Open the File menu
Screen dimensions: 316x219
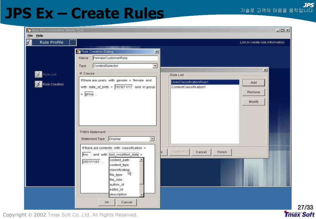pyautogui.click(x=30, y=36)
